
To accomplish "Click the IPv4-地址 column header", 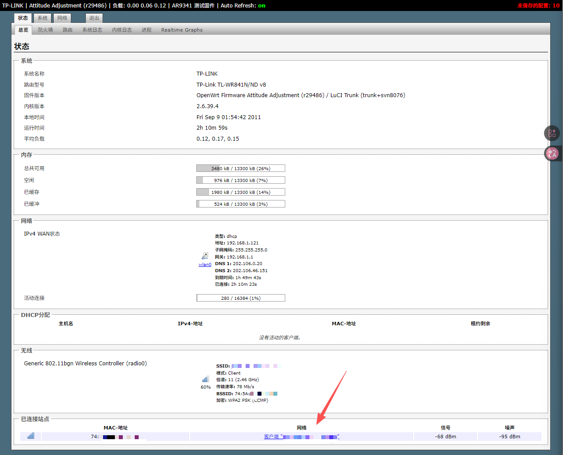I will point(190,324).
